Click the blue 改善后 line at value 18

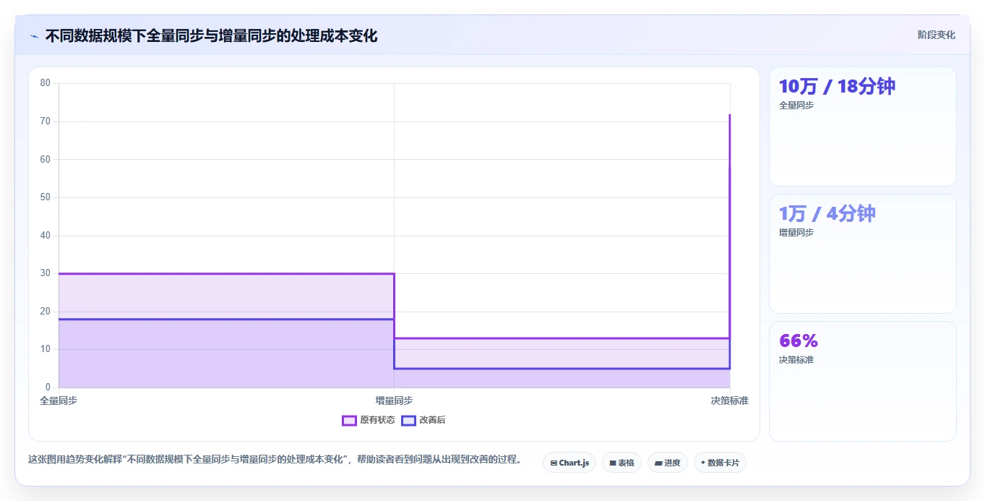(x=226, y=319)
